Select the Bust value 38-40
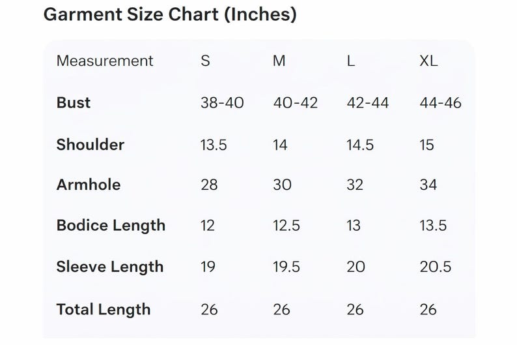 click(222, 102)
